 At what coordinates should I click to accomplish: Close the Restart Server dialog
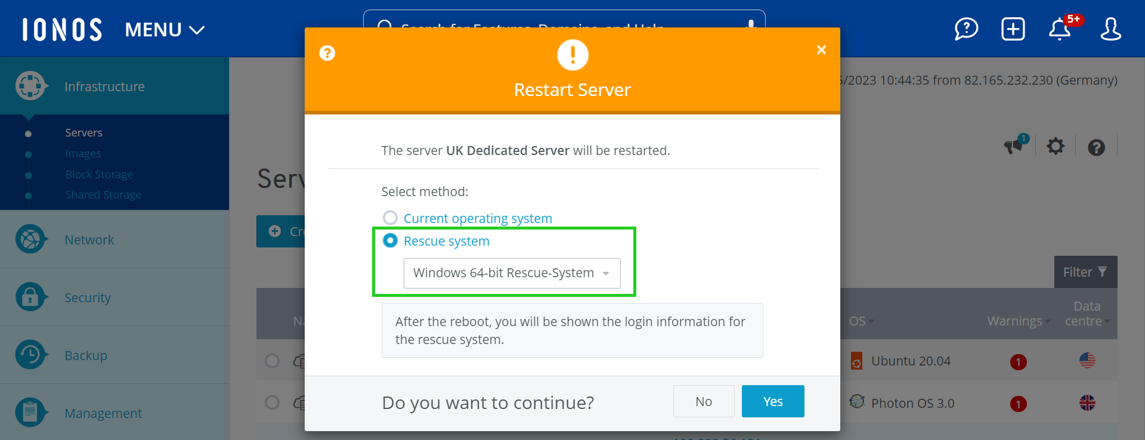(x=821, y=50)
